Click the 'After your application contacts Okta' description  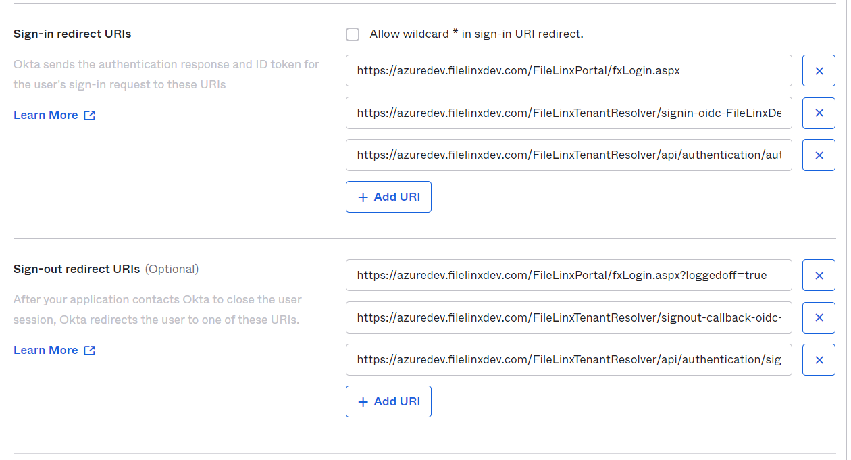(157, 309)
